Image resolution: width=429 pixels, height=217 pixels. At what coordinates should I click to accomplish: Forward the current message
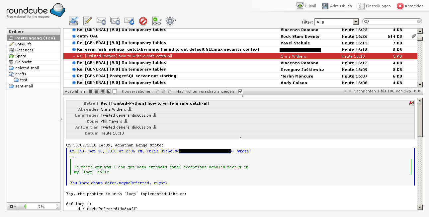129,21
